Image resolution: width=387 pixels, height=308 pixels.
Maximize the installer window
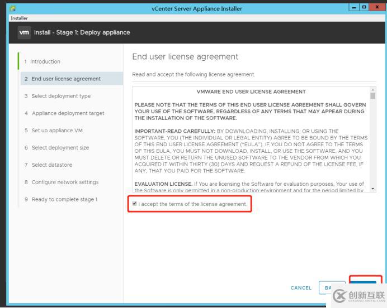(x=364, y=7)
